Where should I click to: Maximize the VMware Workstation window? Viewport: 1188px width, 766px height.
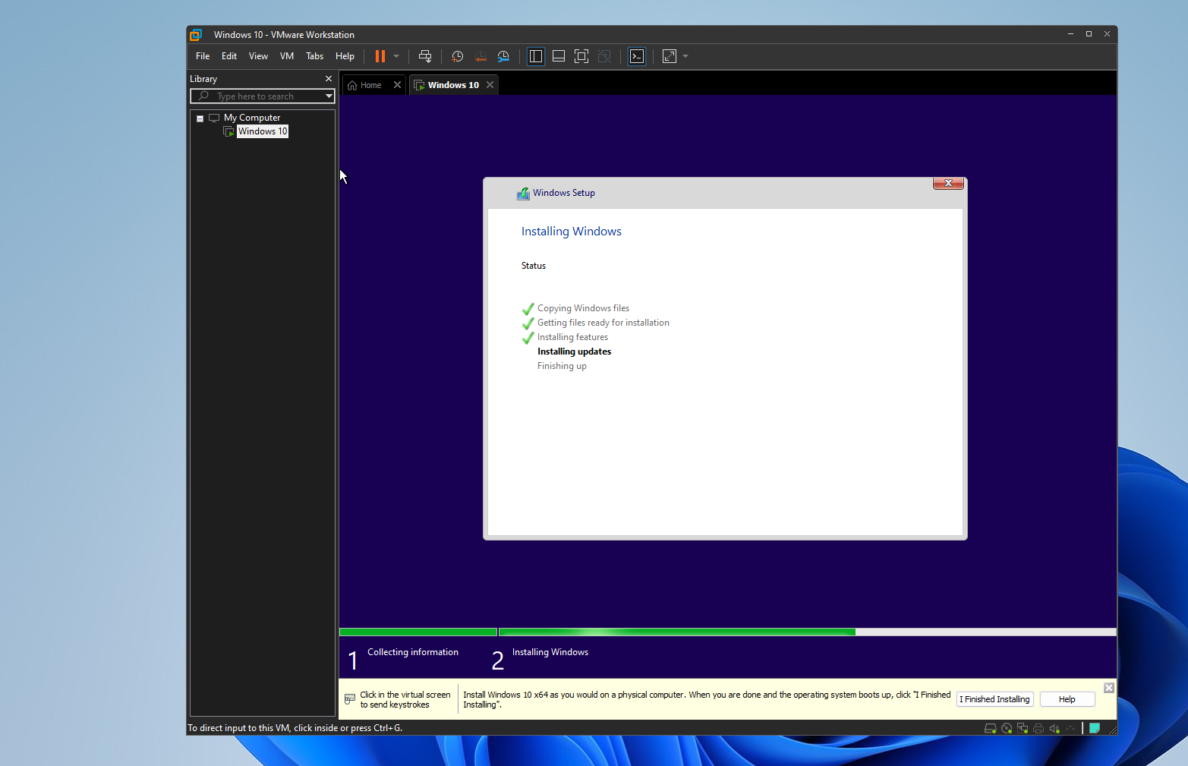coord(1089,34)
